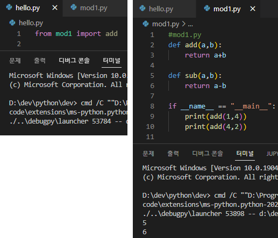
Task: Switch to mod1.py tab in left window
Action: pos(95,8)
